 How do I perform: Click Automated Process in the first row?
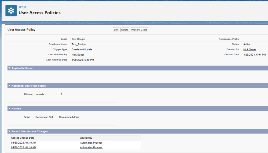click(x=91, y=143)
